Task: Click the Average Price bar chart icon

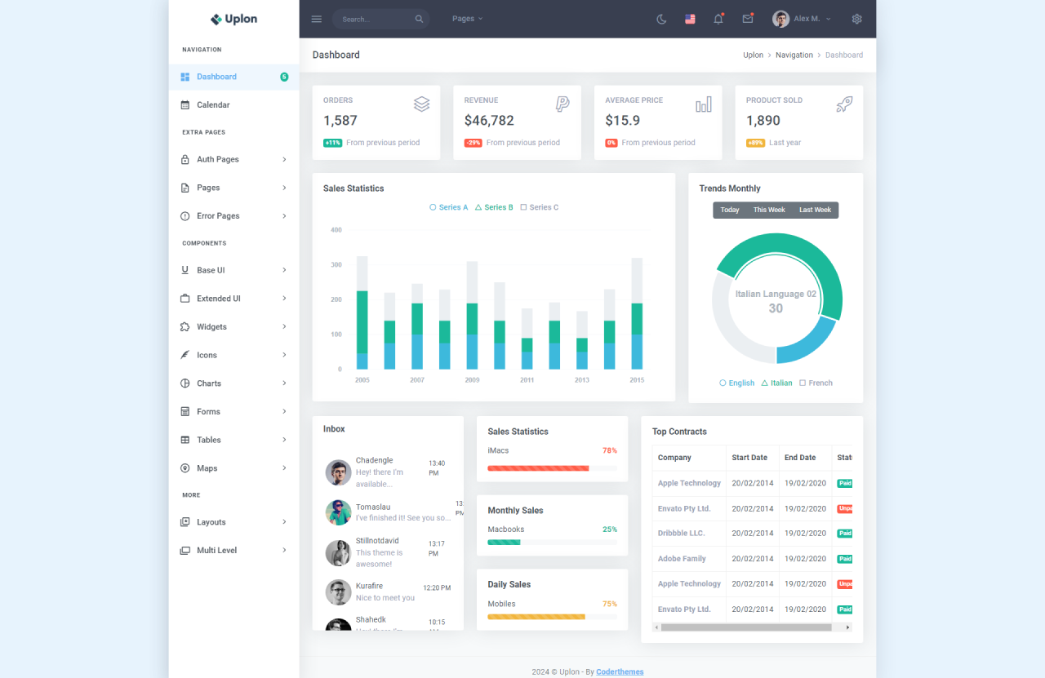Action: coord(704,104)
